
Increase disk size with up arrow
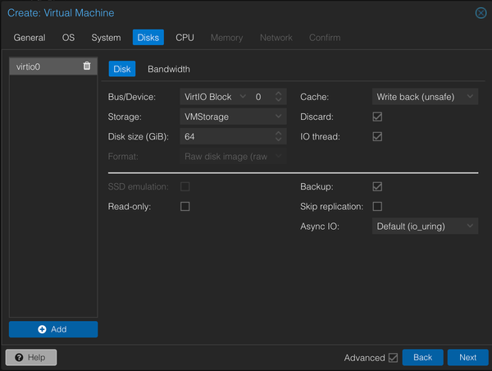[278, 133]
